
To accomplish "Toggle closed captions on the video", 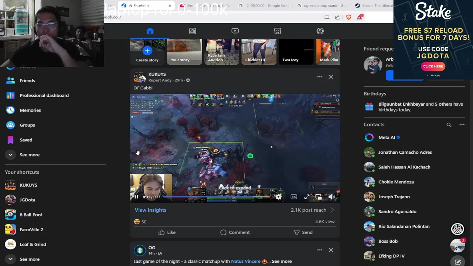I will coord(294,197).
